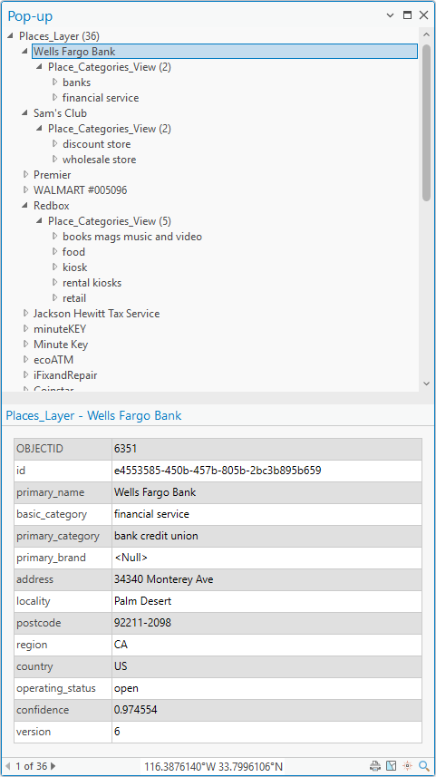Viewport: 436px width, 777px height.
Task: Expand the wholesale store item
Action: [x=55, y=159]
